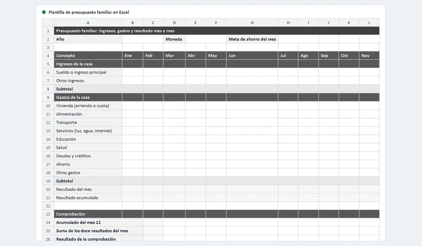The height and width of the screenshot is (246, 422).
Task: Click the select-all corner cell
Action: [x=48, y=23]
